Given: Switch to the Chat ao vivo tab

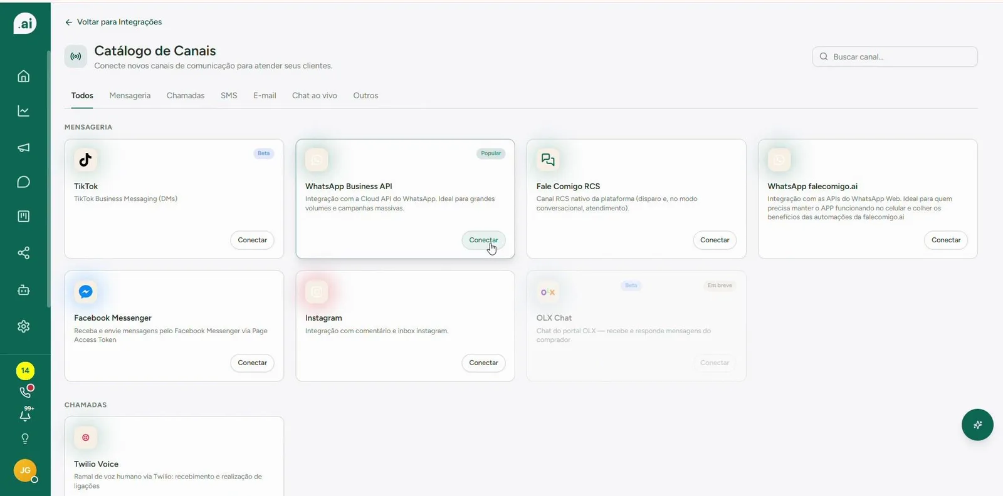Looking at the screenshot, I should pyautogui.click(x=315, y=96).
